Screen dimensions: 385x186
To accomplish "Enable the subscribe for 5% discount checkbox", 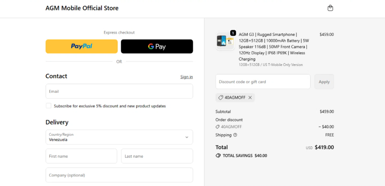I will tap(48, 106).
